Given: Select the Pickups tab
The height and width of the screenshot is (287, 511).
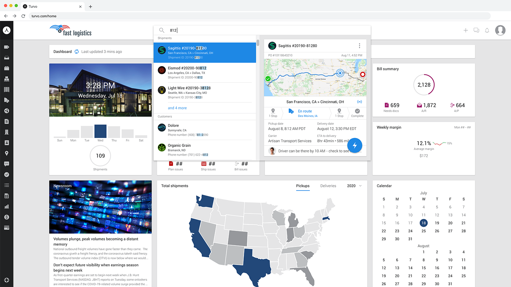Looking at the screenshot, I should point(303,186).
